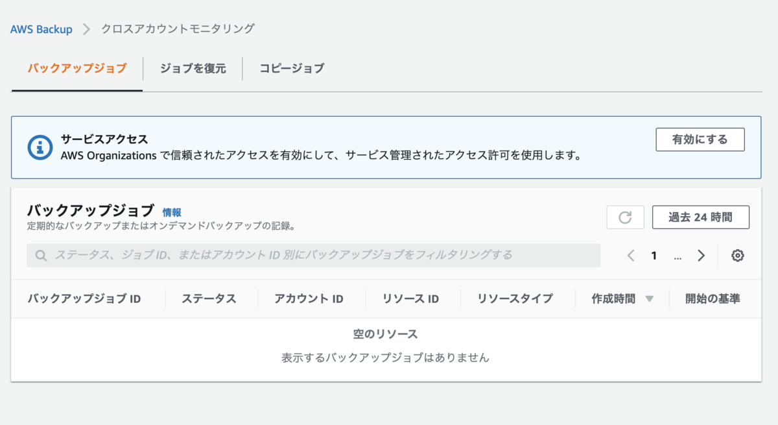778x425 pixels.
Task: Toggle sort arrow next to 作成時間
Action: tap(649, 299)
